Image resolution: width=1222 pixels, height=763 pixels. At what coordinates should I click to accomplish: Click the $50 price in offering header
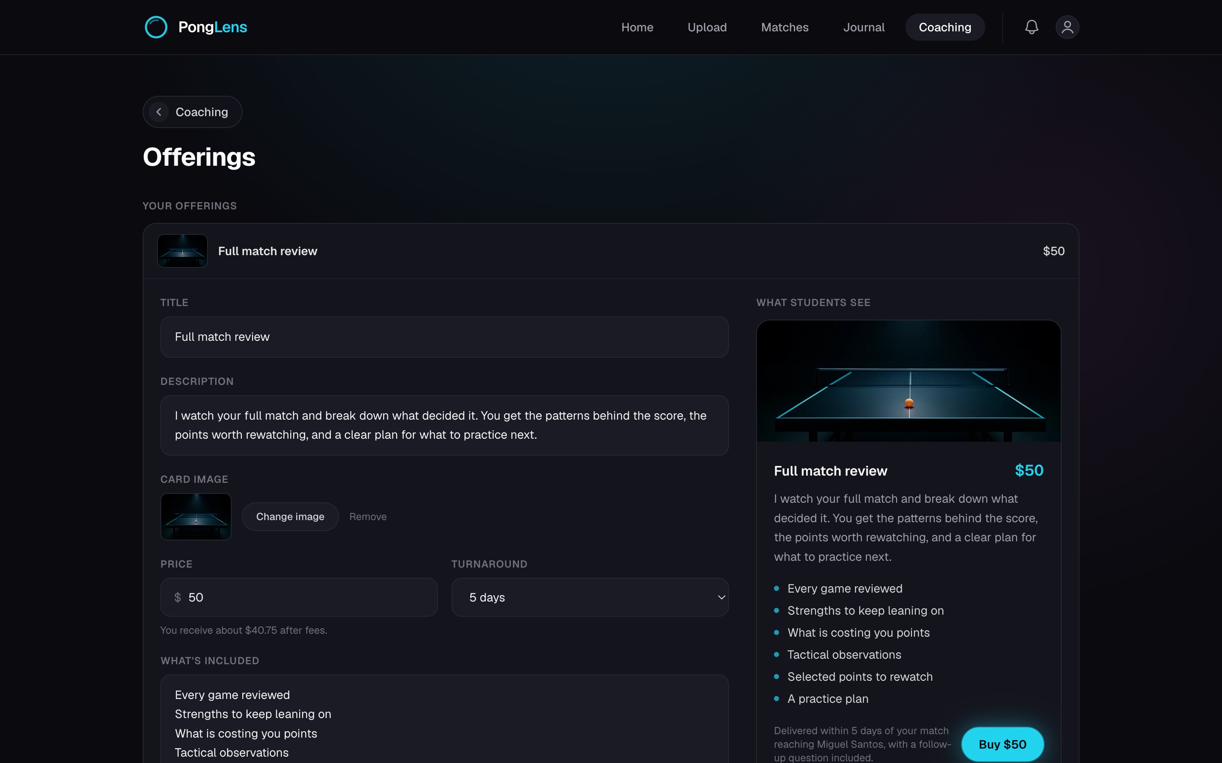click(x=1054, y=251)
